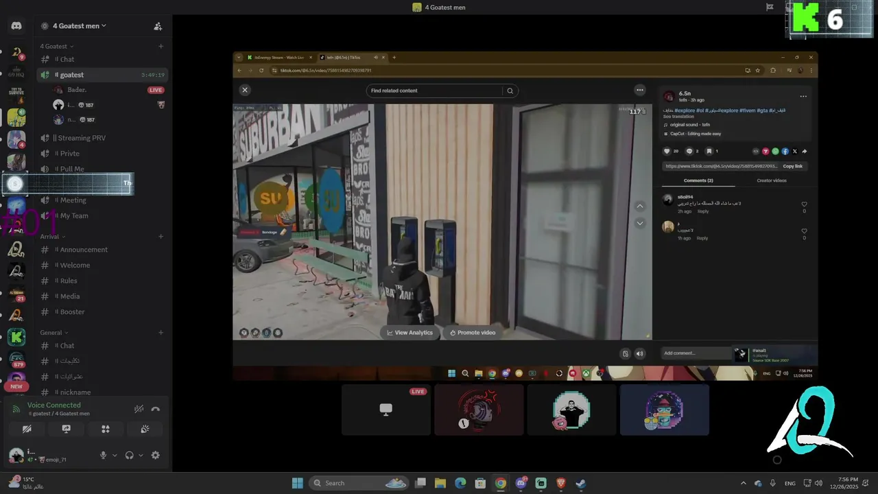Add channel to Arrival category
878x494 pixels.
pyautogui.click(x=161, y=237)
